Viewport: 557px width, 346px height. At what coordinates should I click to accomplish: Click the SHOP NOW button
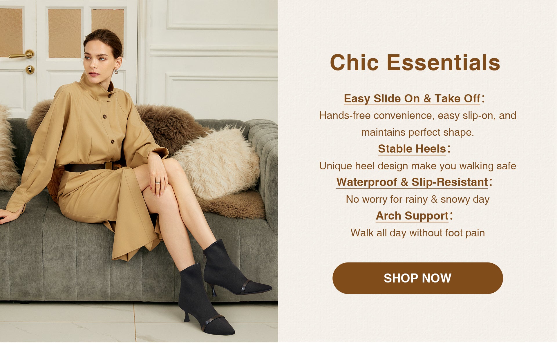(x=417, y=278)
